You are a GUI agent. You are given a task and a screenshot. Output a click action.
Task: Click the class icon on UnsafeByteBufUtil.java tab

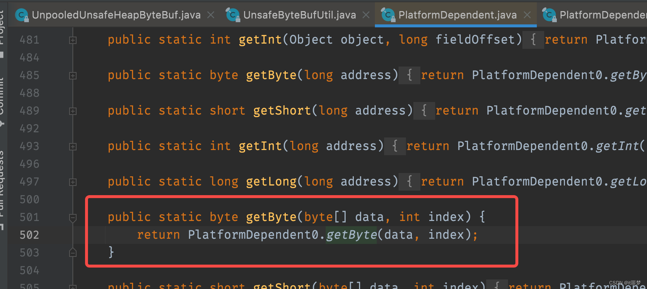pyautogui.click(x=233, y=15)
